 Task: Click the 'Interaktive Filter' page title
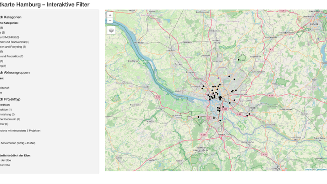[x=68, y=4]
